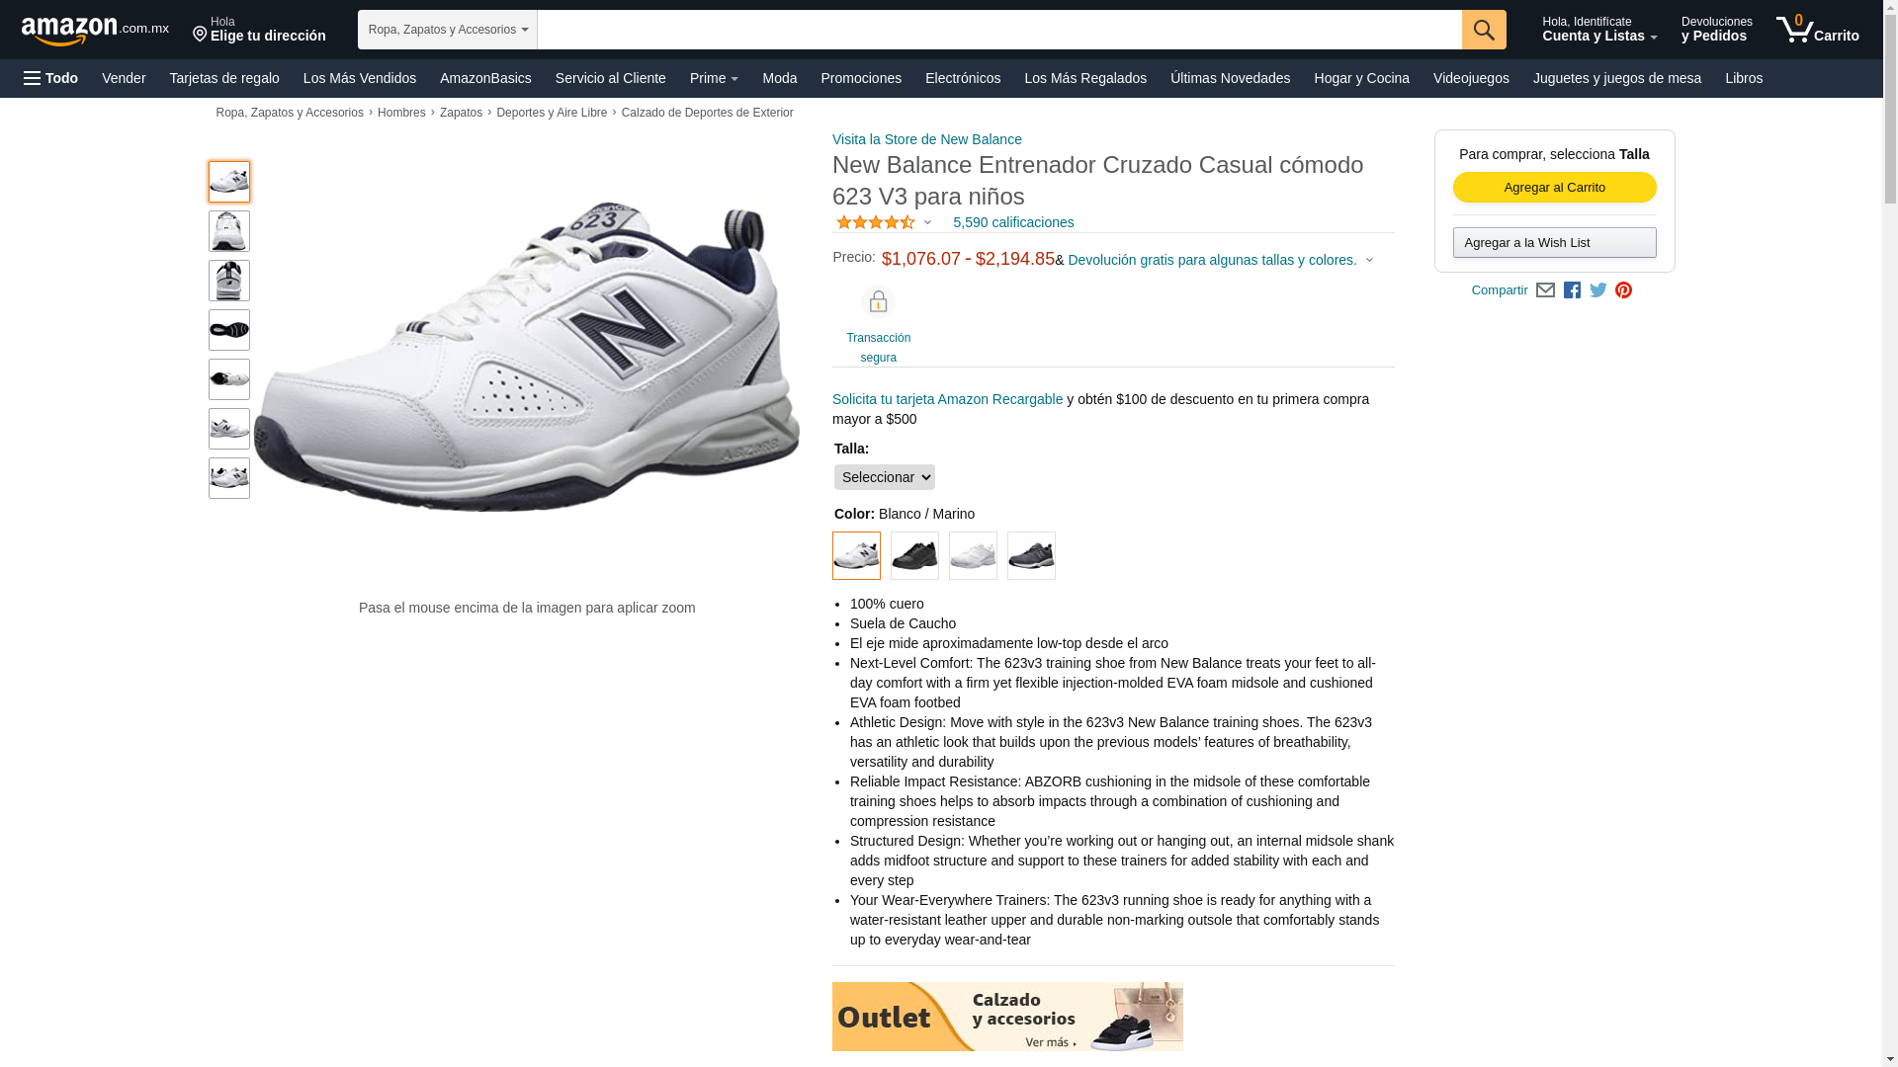Image resolution: width=1898 pixels, height=1067 pixels.
Task: Expand the star rating breakdown arrow
Action: coord(927,222)
